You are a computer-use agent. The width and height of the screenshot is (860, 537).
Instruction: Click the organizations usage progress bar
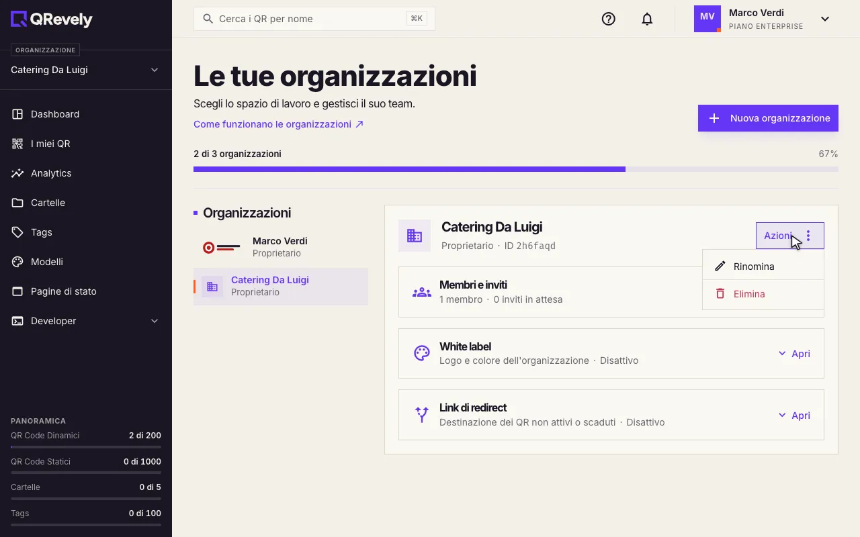(515, 169)
